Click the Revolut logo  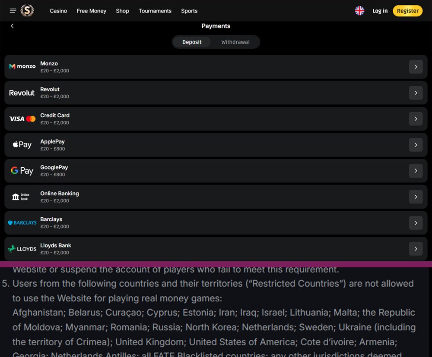(x=22, y=93)
